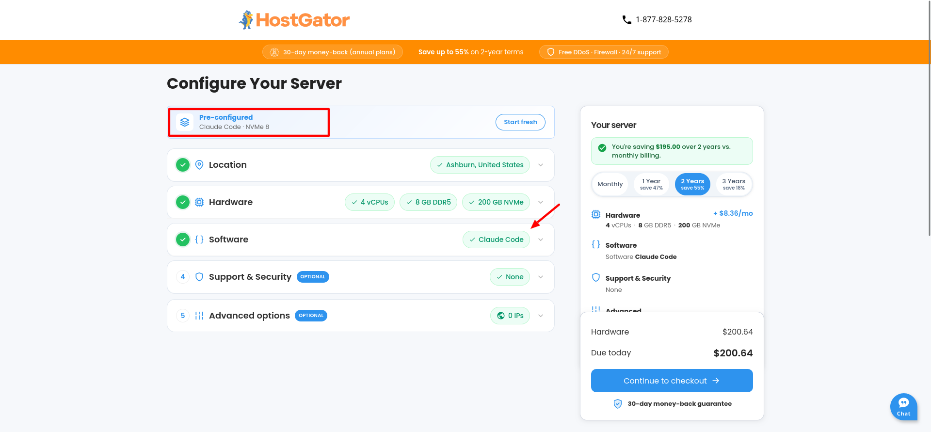Click Free DDoS Firewall 24/7 support pill

coord(604,52)
